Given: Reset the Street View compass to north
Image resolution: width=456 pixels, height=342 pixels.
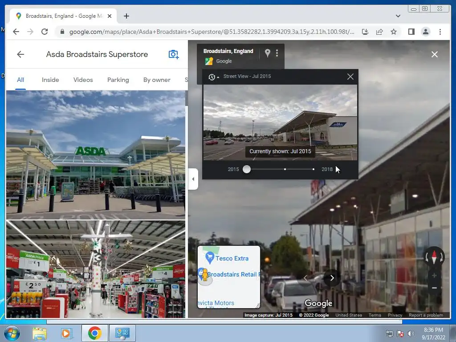Looking at the screenshot, I should click(434, 257).
